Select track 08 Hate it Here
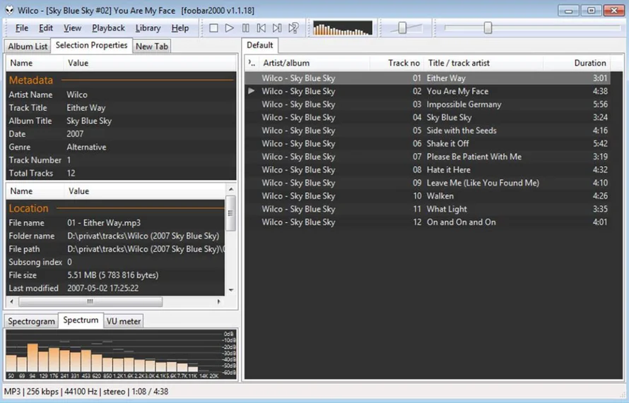The height and width of the screenshot is (403, 629). pos(428,170)
